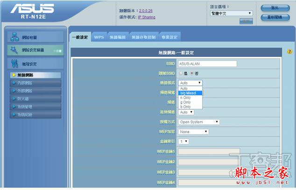The image size is (296, 190).
Task: Click the 授權方式 field label
Action: pos(167,122)
